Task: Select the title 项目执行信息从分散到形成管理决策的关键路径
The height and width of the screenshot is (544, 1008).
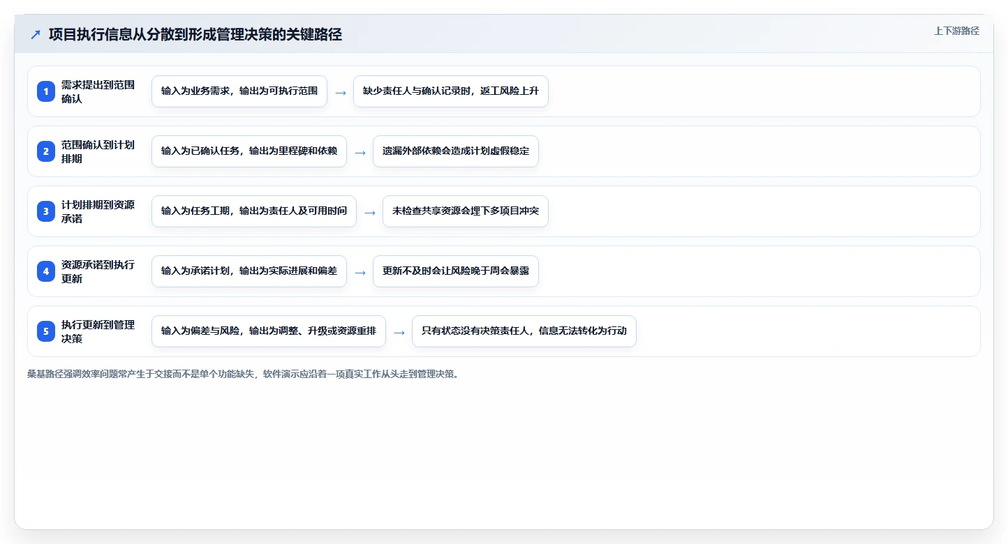Action: point(195,35)
